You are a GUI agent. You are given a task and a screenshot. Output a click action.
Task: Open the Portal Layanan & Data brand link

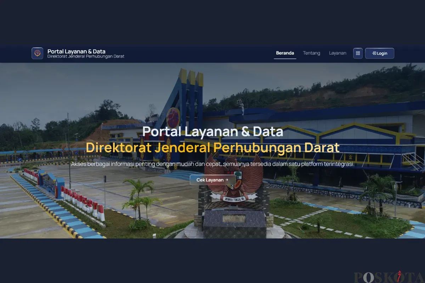coord(76,51)
